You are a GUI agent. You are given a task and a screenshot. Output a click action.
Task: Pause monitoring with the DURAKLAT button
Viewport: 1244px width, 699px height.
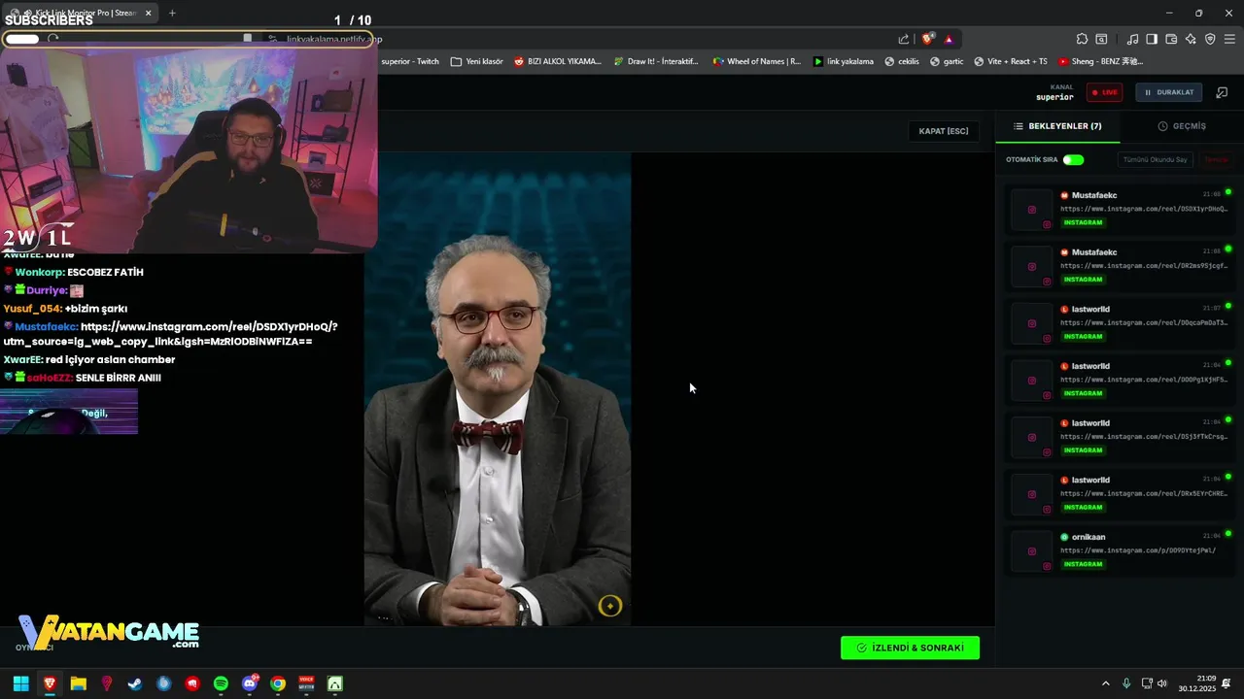pos(1169,92)
